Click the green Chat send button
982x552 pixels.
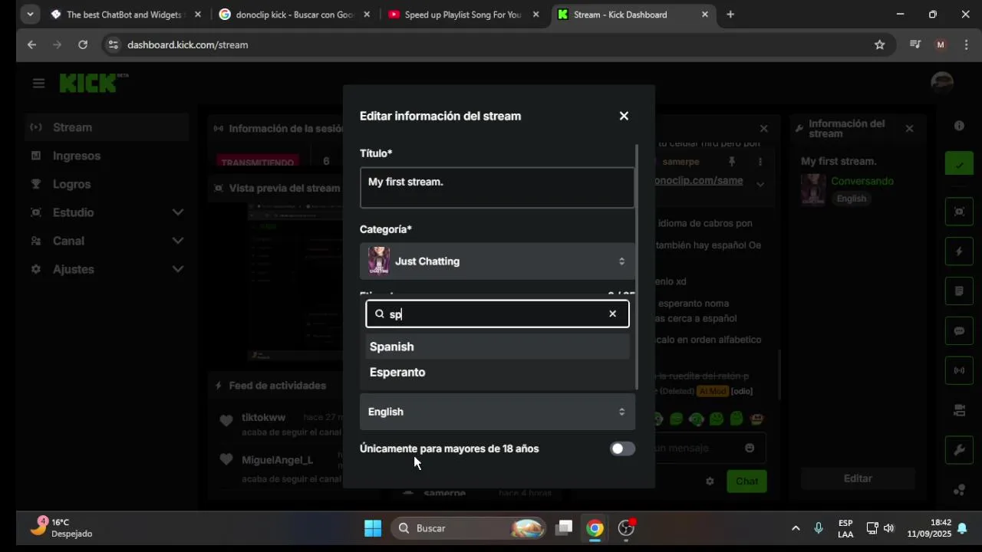pos(746,481)
